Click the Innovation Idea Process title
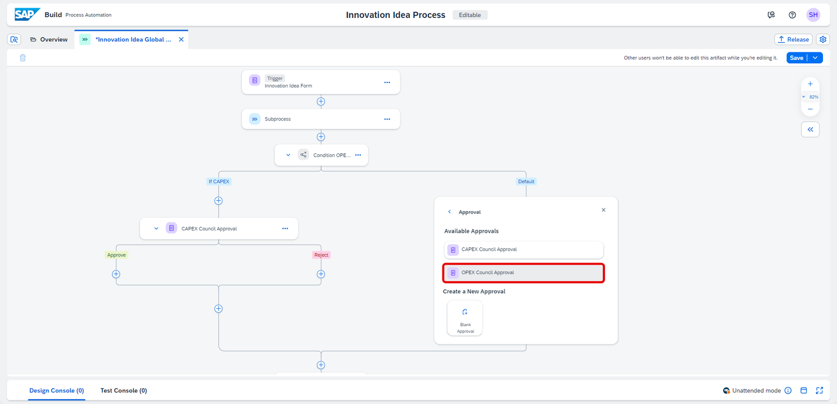Screen dimensions: 837x404 click(x=396, y=15)
